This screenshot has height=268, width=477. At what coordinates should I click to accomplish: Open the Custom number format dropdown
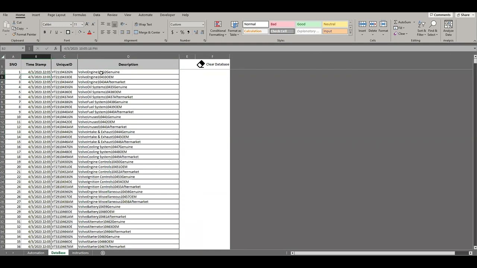pos(203,25)
